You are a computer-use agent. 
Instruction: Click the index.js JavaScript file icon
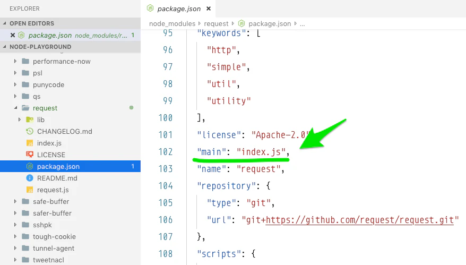[x=30, y=143]
